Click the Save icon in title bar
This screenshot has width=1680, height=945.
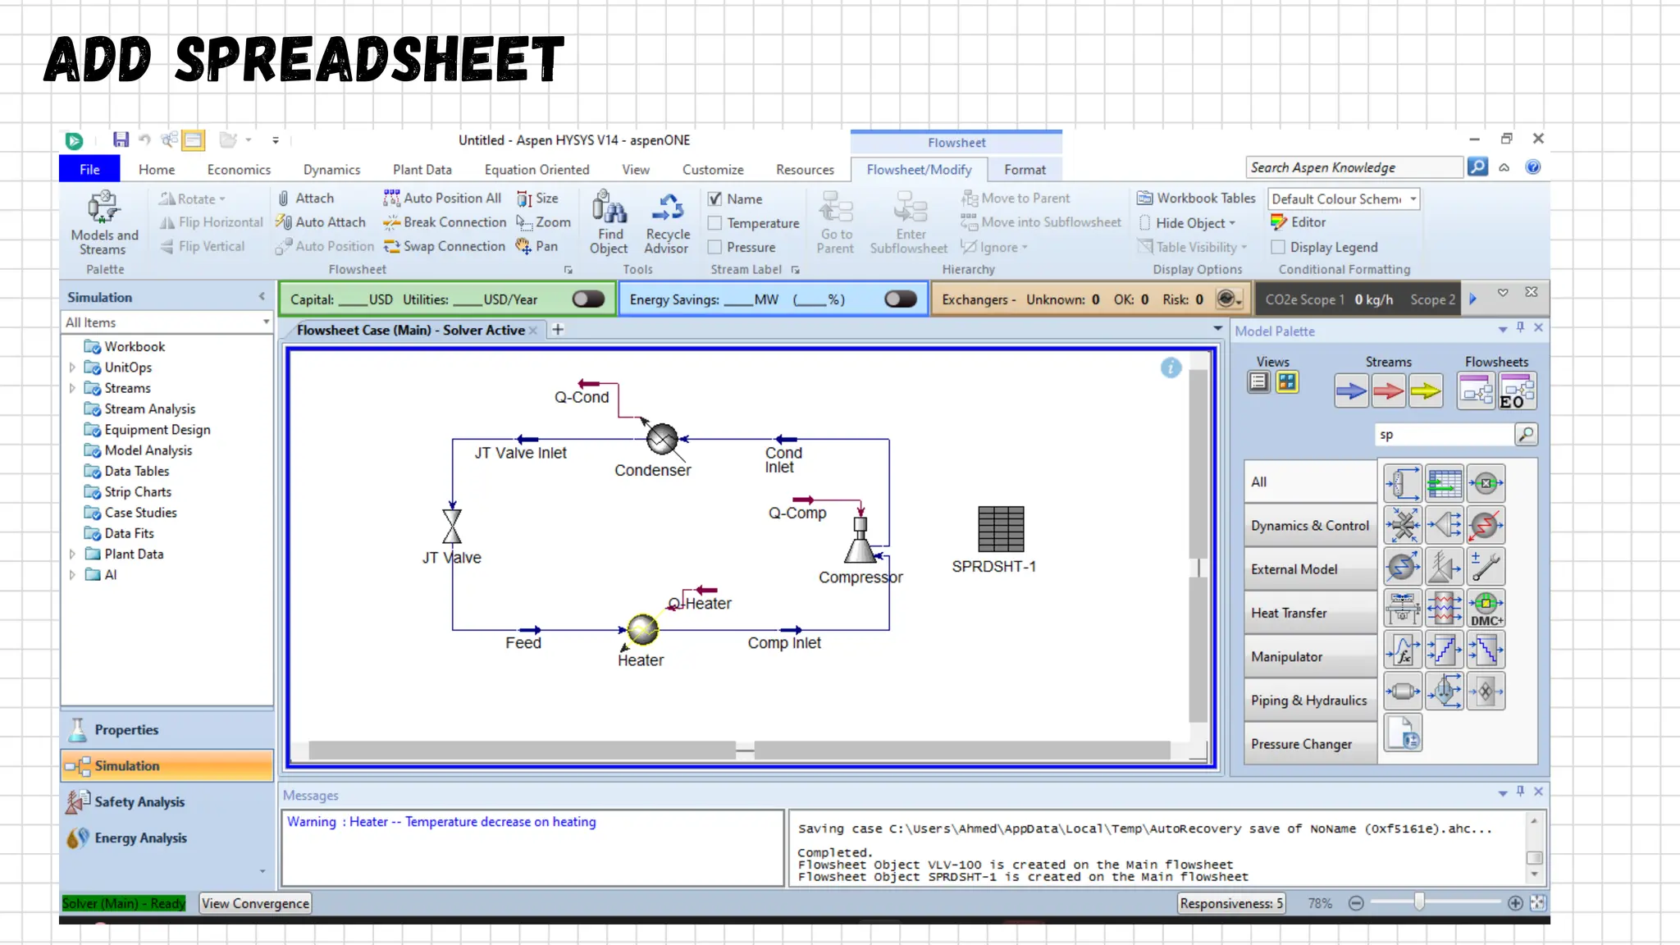[x=121, y=140]
